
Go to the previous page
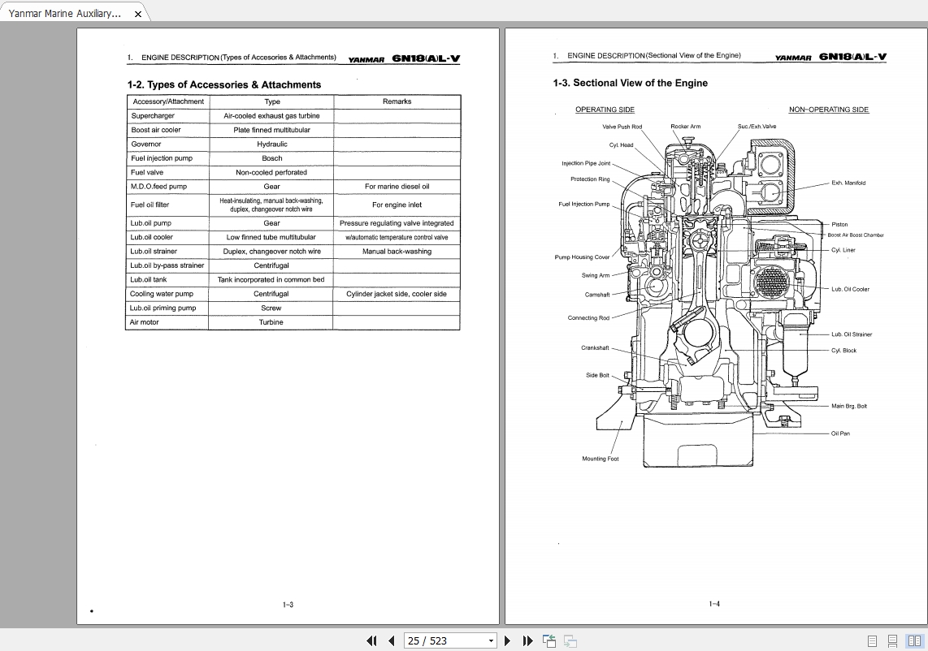click(x=391, y=640)
